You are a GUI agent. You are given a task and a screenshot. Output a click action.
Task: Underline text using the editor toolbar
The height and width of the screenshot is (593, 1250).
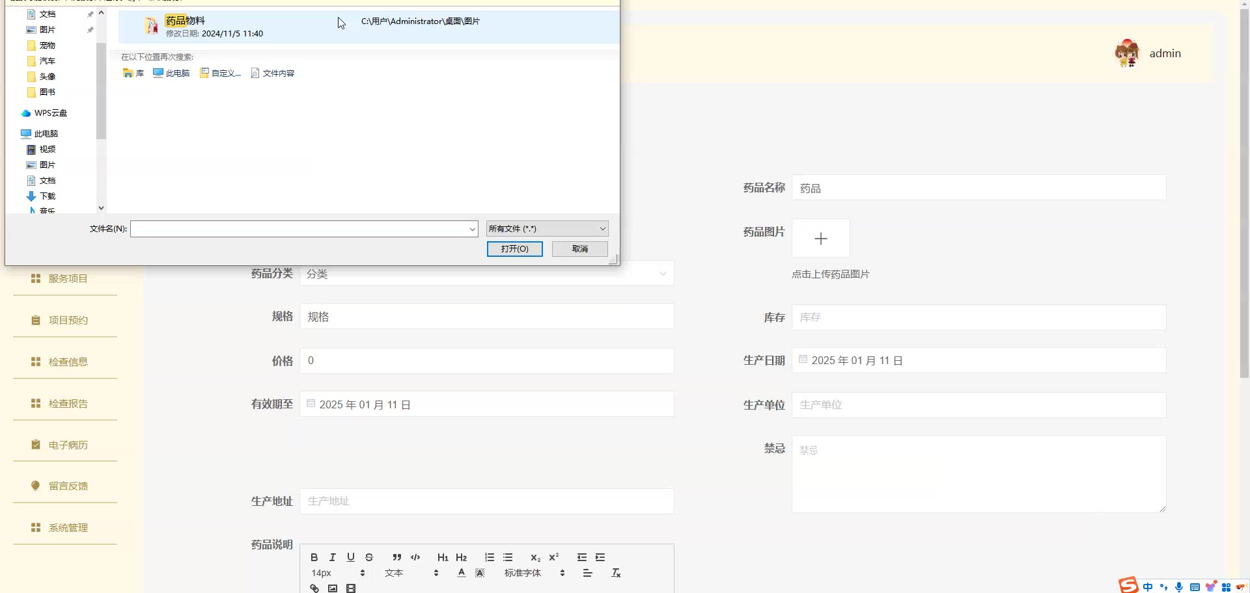(351, 557)
